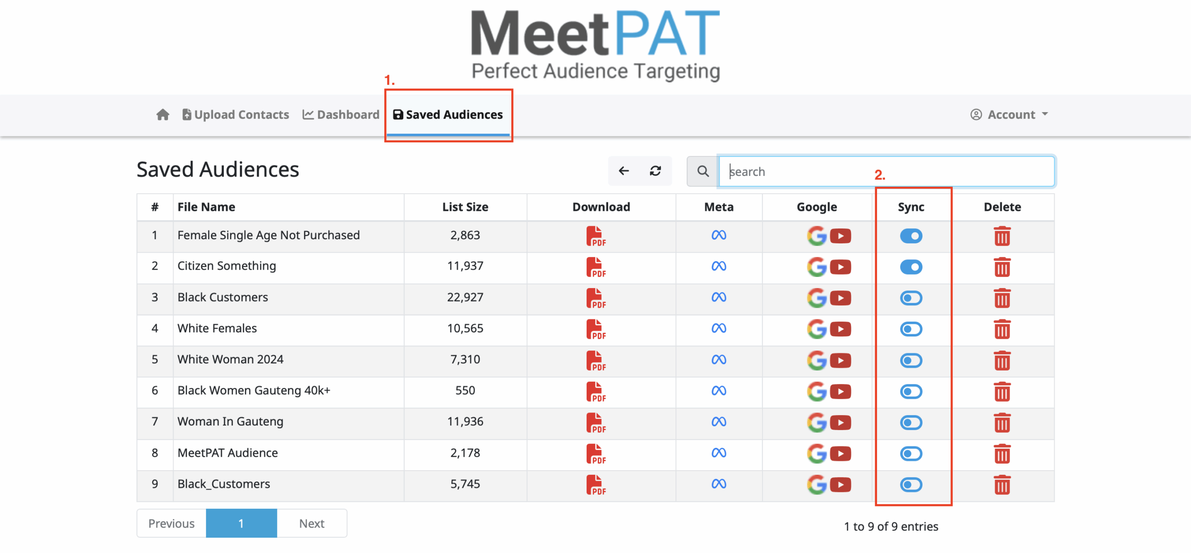Click the back arrow icon
Image resolution: width=1191 pixels, height=553 pixels.
tap(623, 171)
